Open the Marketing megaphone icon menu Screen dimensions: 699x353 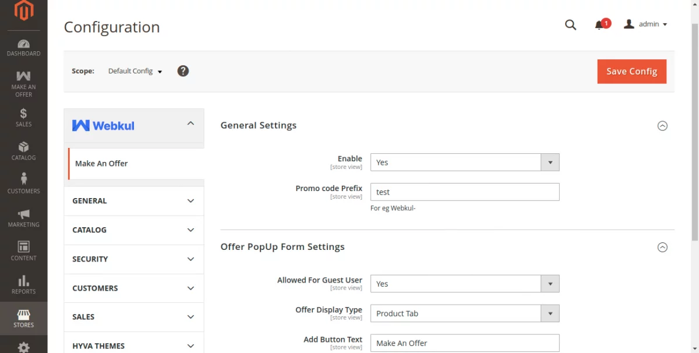(23, 217)
